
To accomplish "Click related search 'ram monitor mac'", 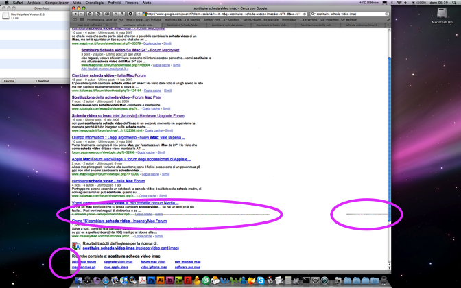I will click(187, 262).
